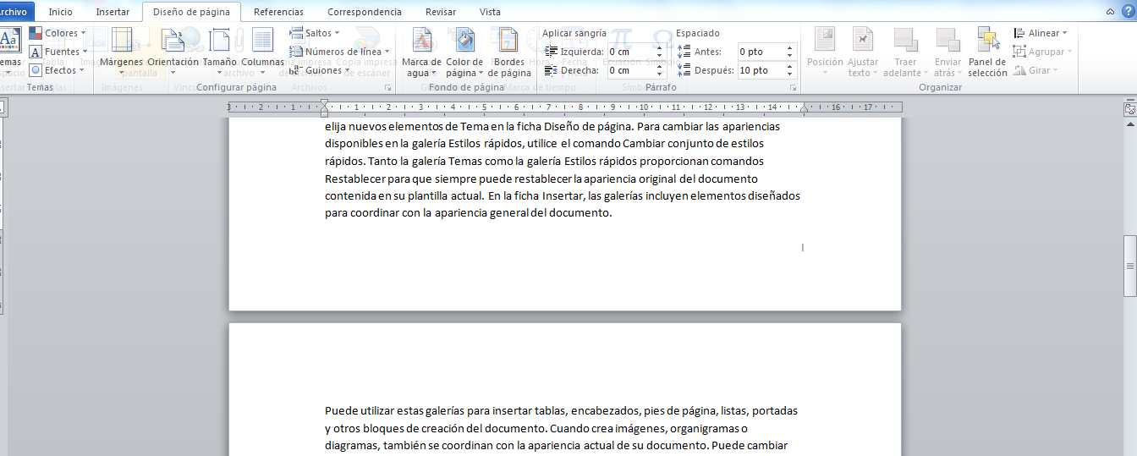The width and height of the screenshot is (1137, 456).
Task: Click the scrollbar up arrow
Action: 1129,125
